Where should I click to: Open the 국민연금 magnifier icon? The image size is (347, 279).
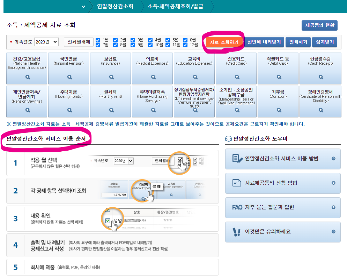69,77
